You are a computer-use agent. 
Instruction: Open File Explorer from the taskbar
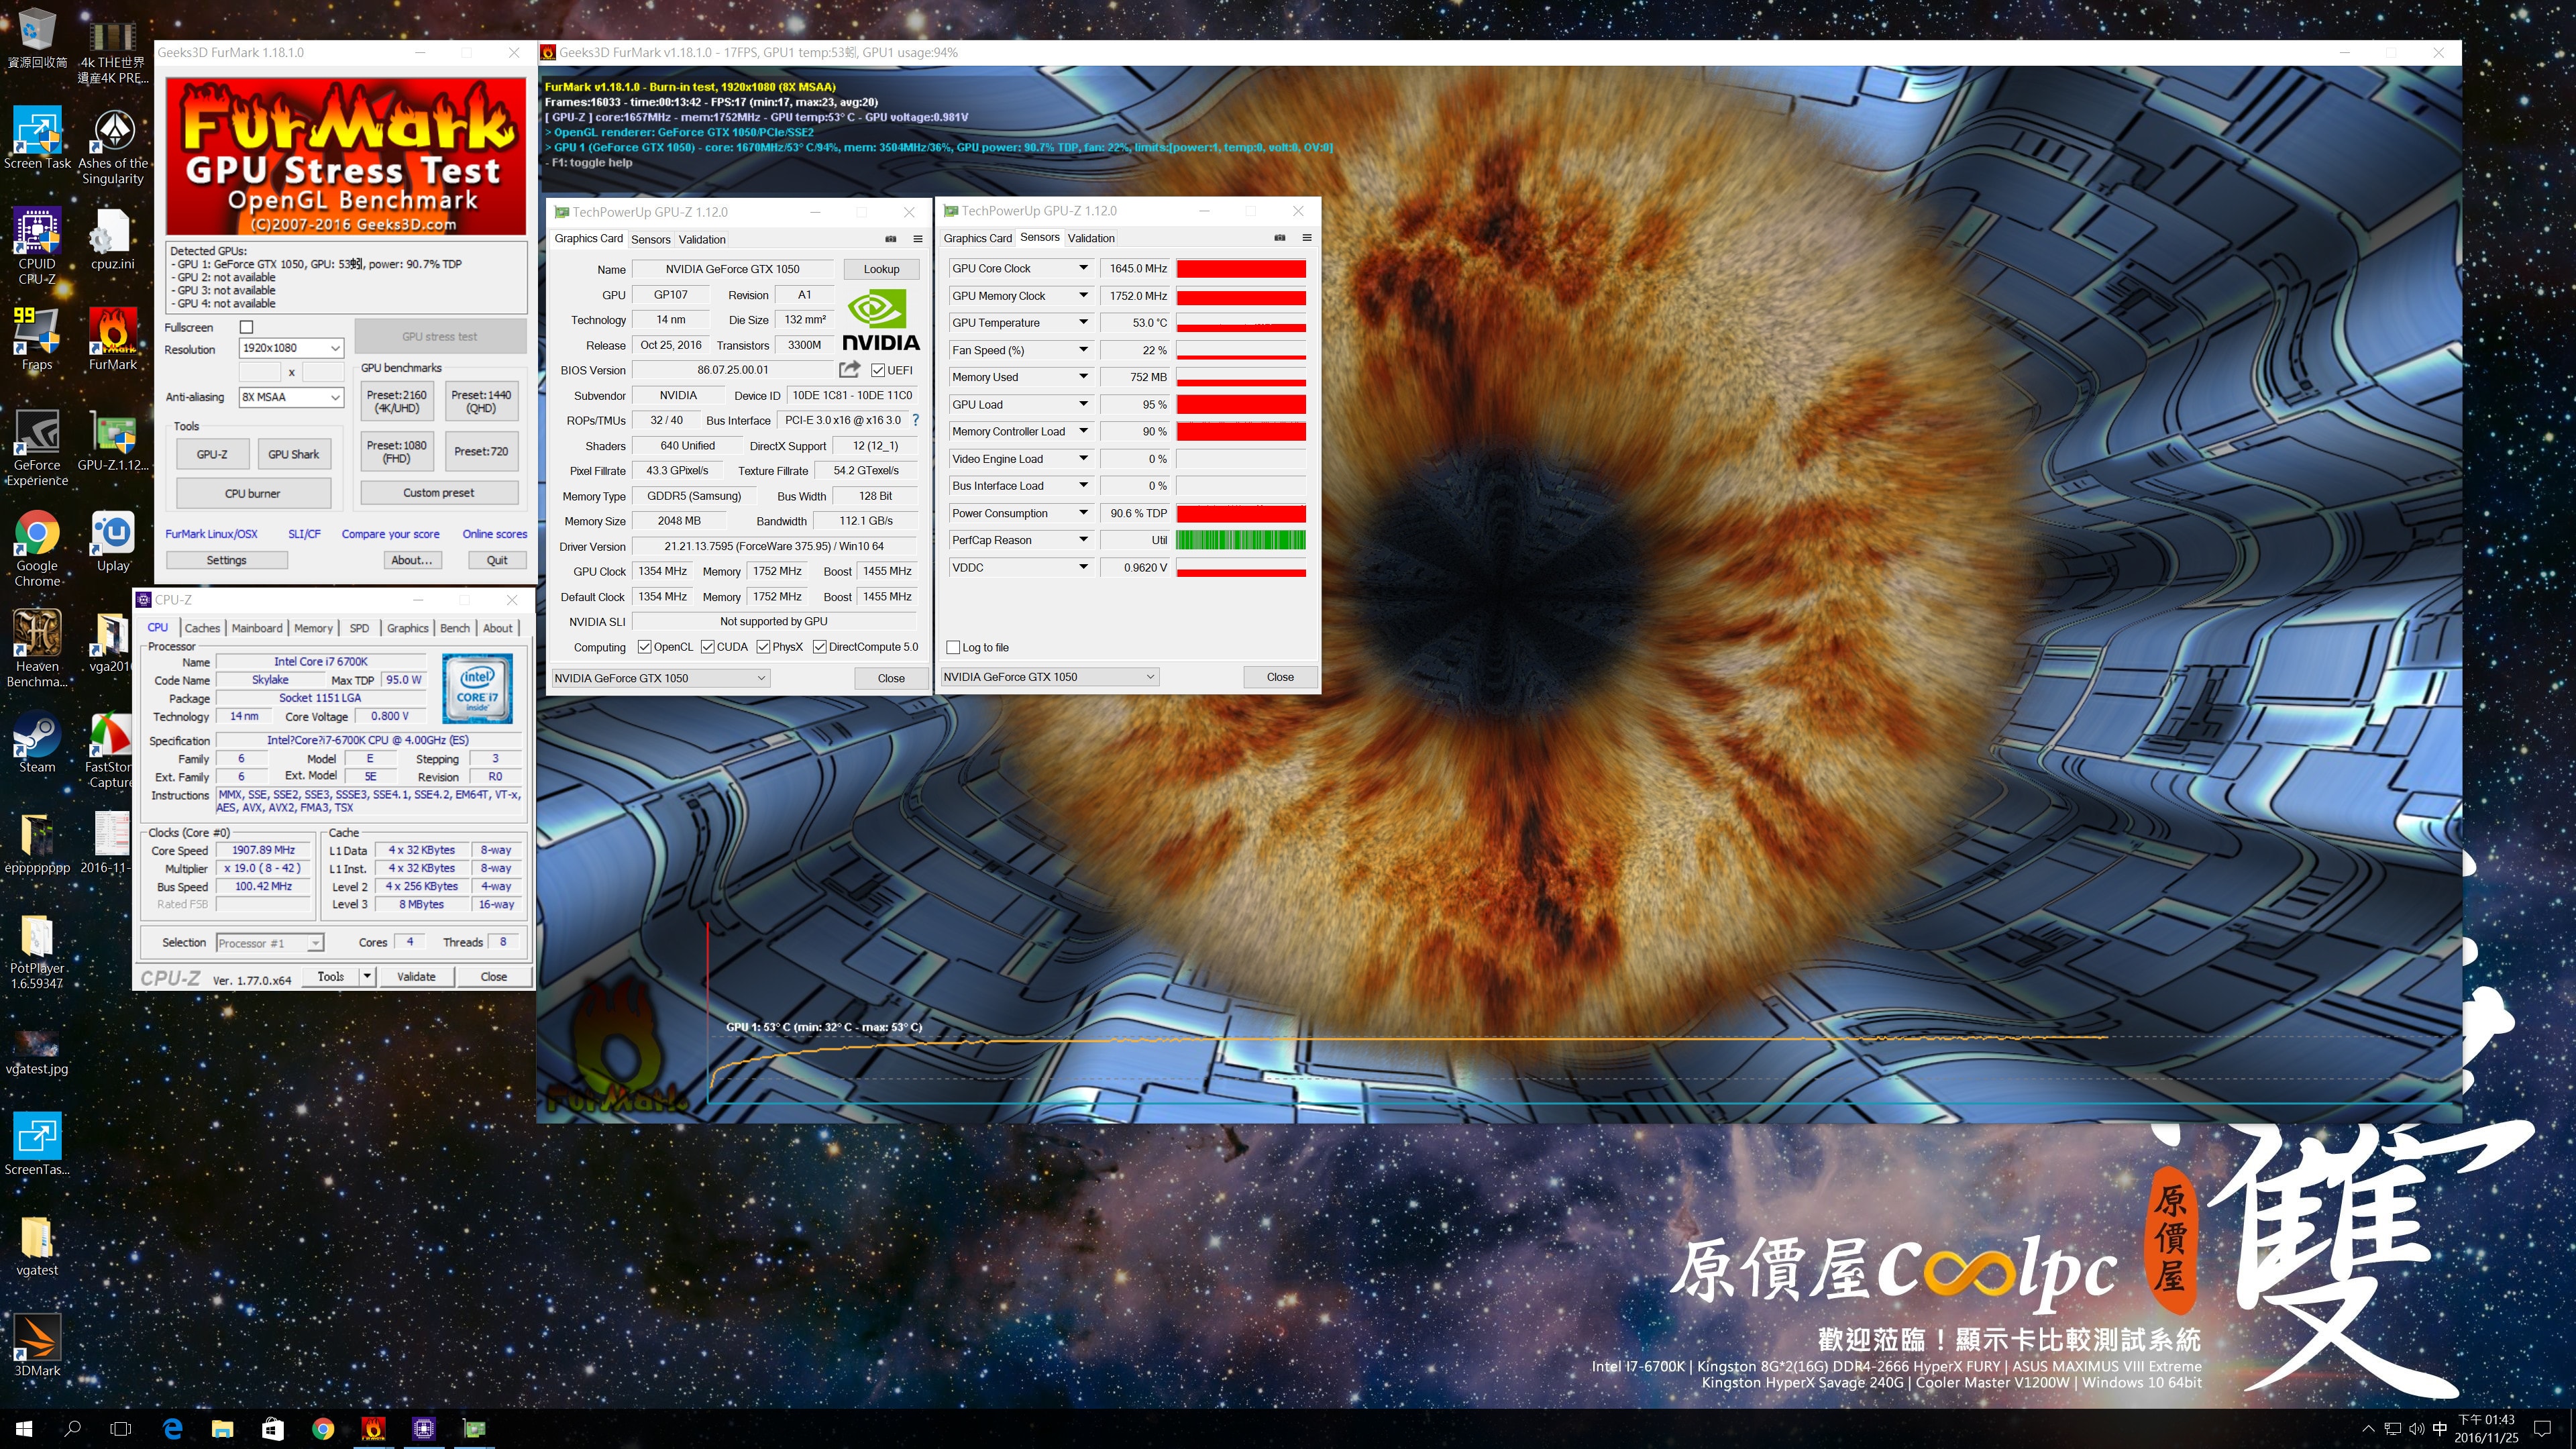(222, 1429)
